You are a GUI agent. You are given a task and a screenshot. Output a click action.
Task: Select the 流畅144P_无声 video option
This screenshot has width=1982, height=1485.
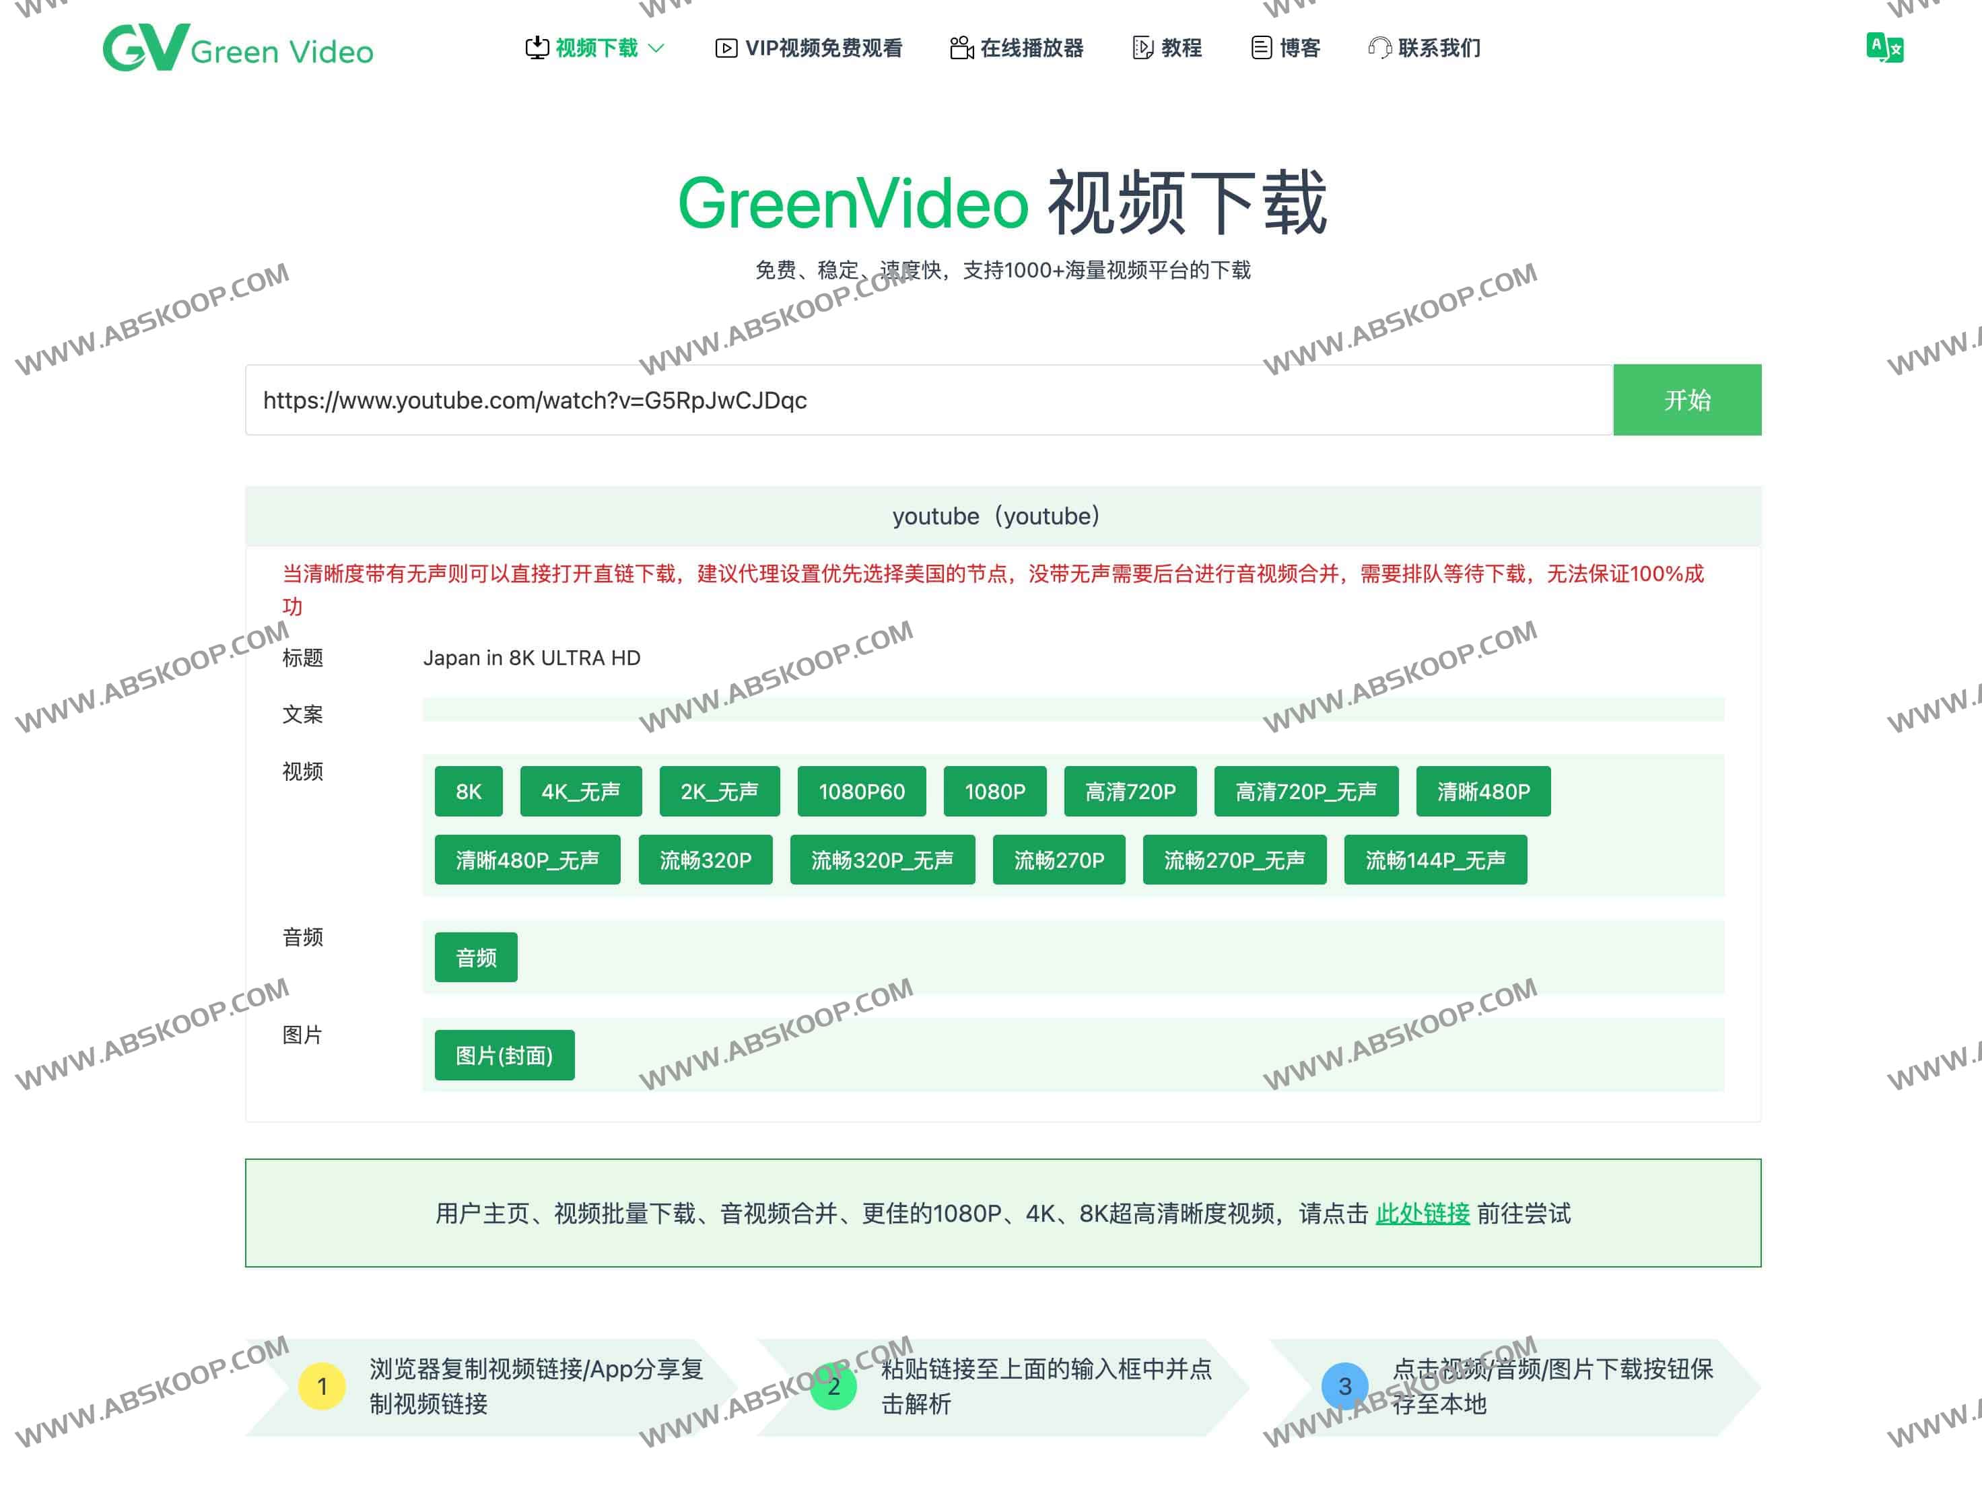tap(1435, 860)
